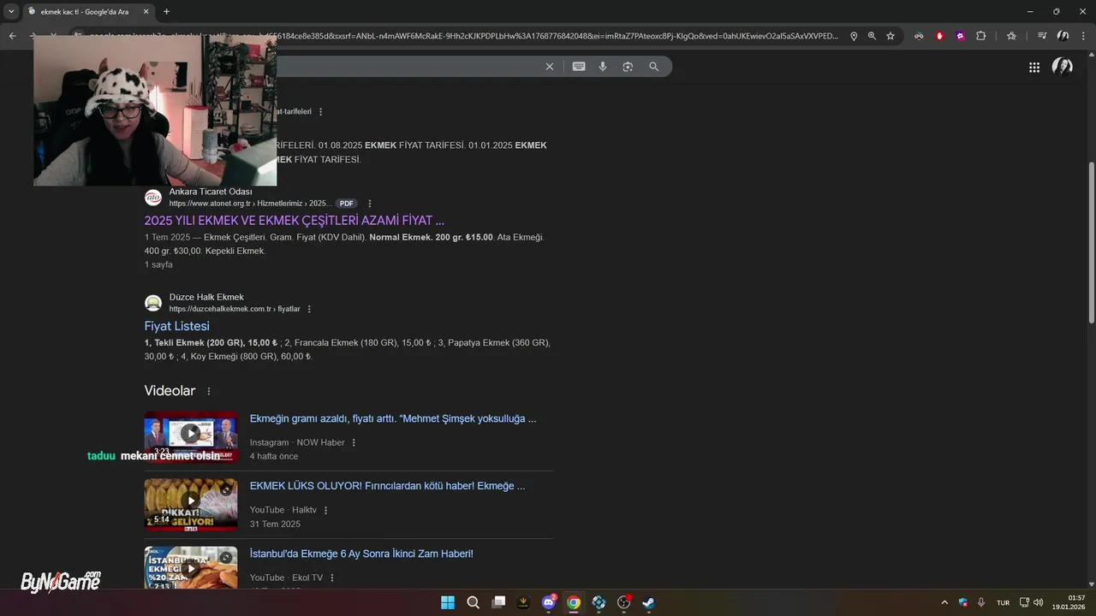
Task: Click the red hand blocker extension icon
Action: click(940, 36)
